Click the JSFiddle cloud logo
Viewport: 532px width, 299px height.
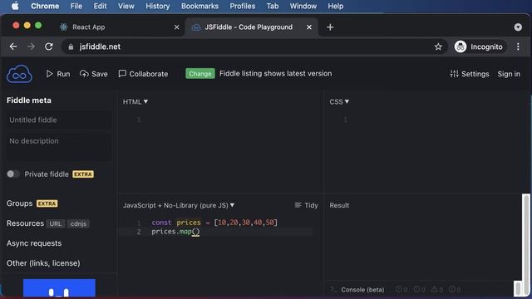(19, 74)
